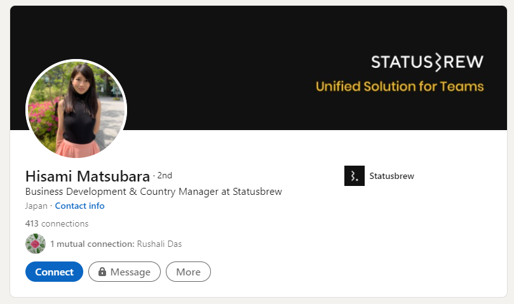Open the More options dropdown

188,272
